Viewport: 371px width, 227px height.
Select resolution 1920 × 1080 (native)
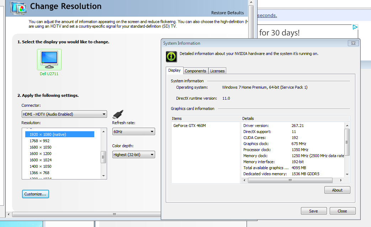pyautogui.click(x=60, y=134)
